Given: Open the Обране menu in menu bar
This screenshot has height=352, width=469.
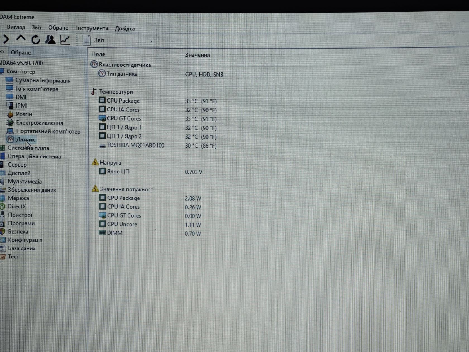Looking at the screenshot, I should click(58, 28).
